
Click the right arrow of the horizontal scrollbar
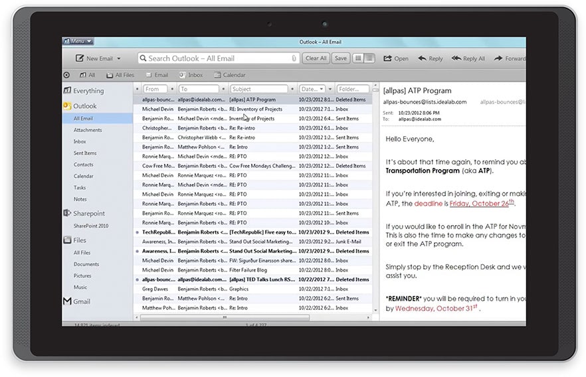(x=368, y=317)
